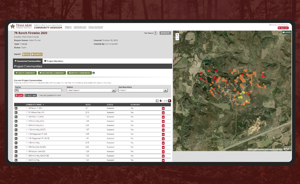The image size is (300, 184).
Task: Open Project Ownership in top navigation
Action: click(95, 27)
